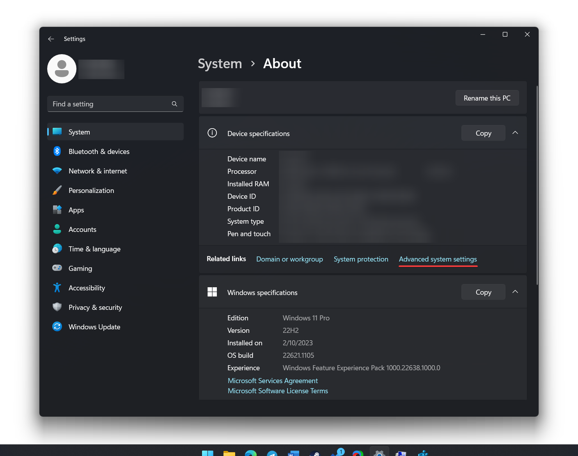Click the Personalization paintbrush icon
The width and height of the screenshot is (578, 456).
point(57,190)
